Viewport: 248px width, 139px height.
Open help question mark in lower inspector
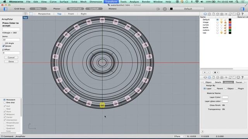click(x=242, y=77)
